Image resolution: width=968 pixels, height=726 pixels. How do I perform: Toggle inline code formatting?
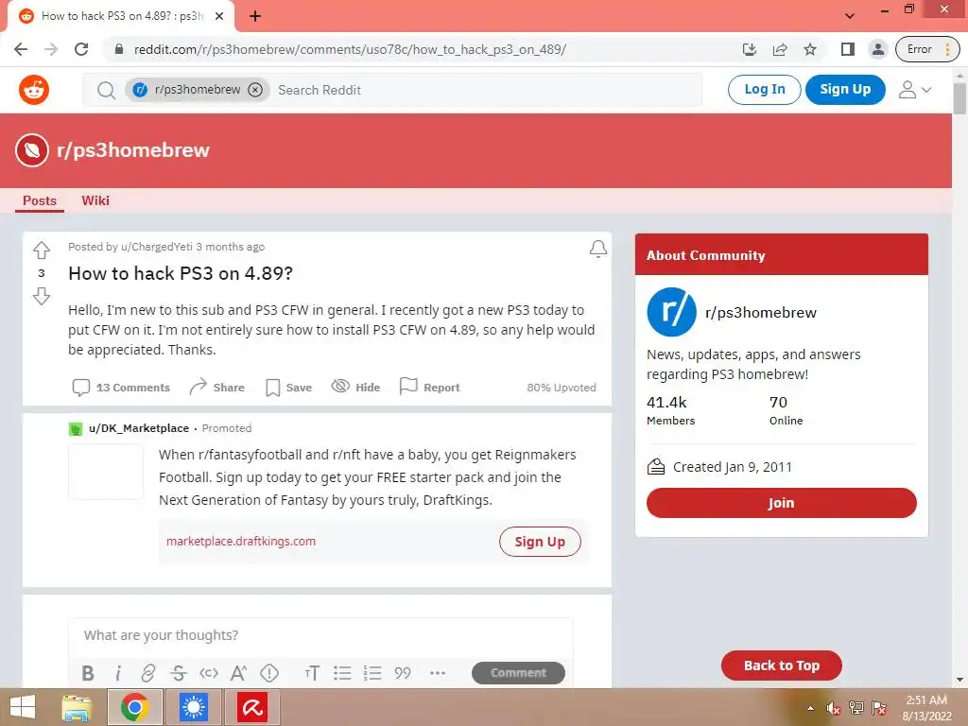click(209, 673)
